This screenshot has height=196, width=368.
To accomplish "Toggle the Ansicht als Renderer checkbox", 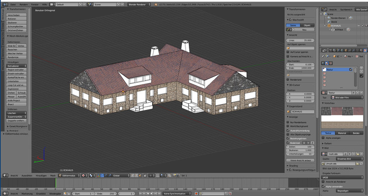I will click(x=323, y=181).
